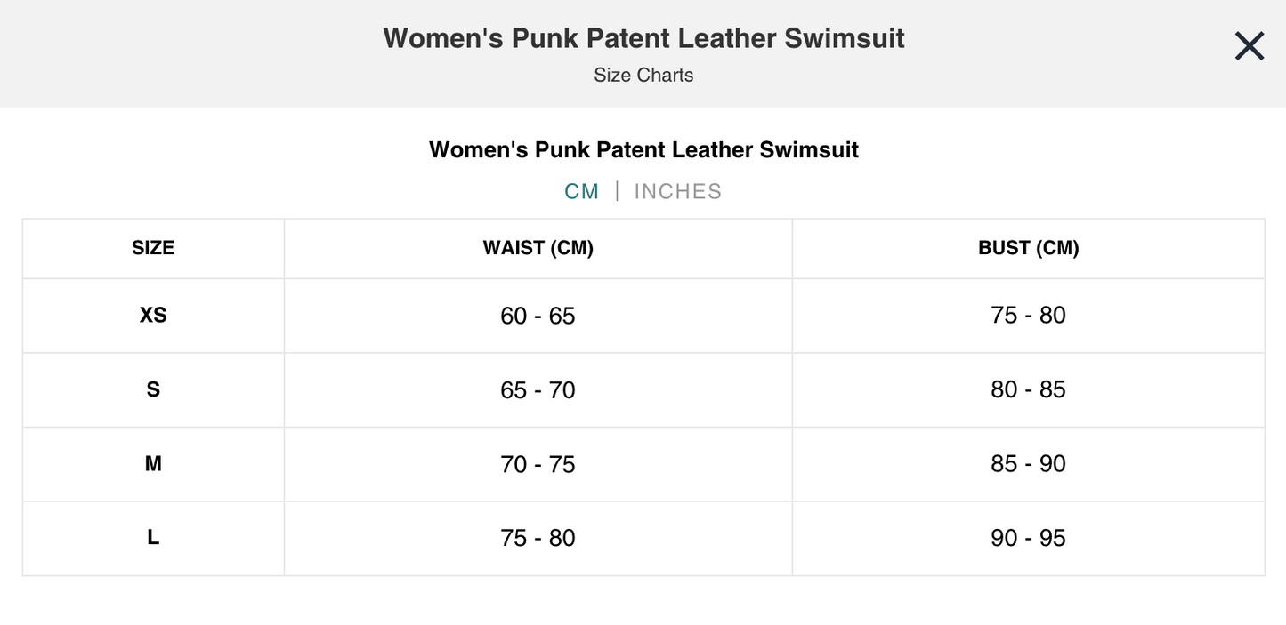This screenshot has width=1286, height=625.
Task: Click the swimsuit title inside the chart
Action: tap(643, 149)
